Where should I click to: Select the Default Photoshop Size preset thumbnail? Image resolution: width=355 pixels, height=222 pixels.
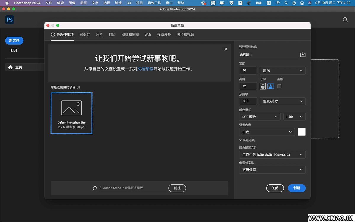click(72, 113)
